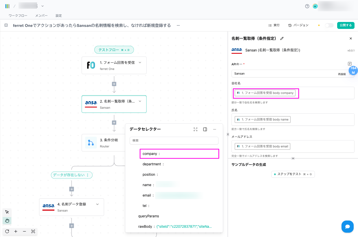Click the help question mark icon
This screenshot has height=237, width=358.
tap(307, 6)
